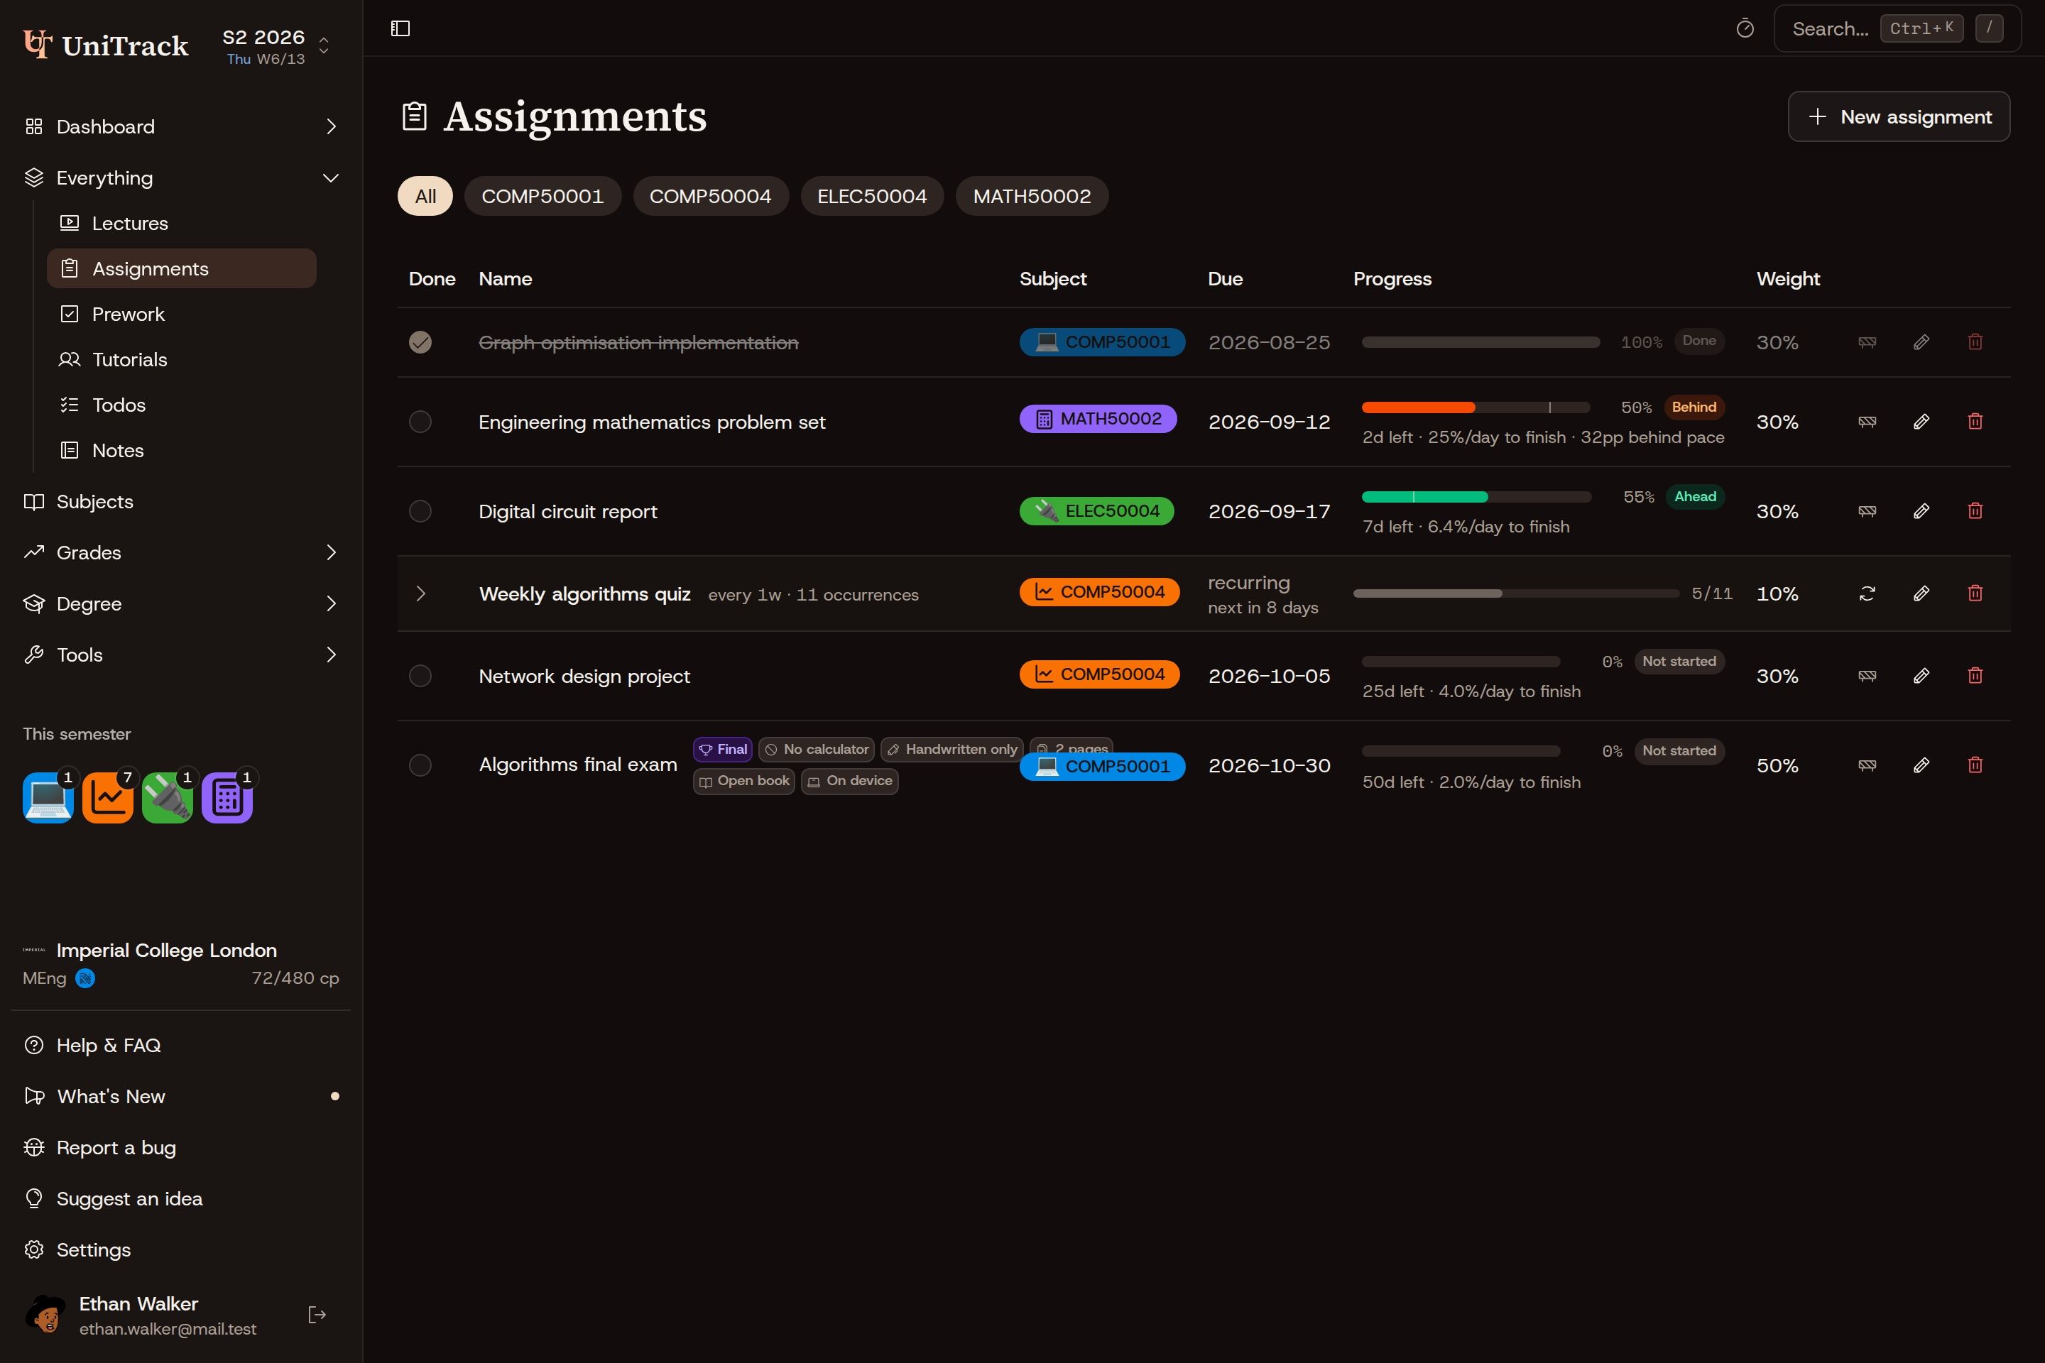The width and height of the screenshot is (2045, 1363).
Task: Open the timer icon near search
Action: pyautogui.click(x=1744, y=28)
